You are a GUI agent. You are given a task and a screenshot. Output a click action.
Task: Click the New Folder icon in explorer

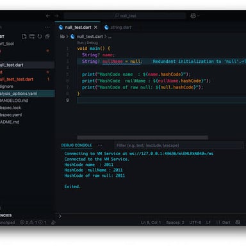[32, 37]
